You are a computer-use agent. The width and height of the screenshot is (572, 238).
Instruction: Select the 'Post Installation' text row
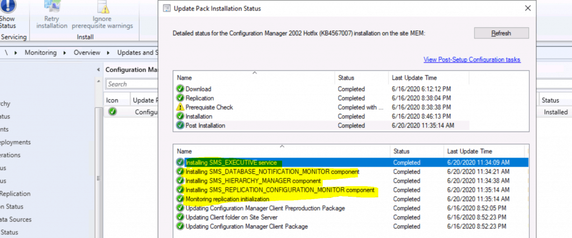click(206, 125)
